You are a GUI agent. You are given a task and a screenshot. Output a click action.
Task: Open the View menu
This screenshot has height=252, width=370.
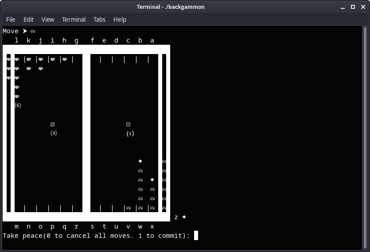tap(48, 19)
